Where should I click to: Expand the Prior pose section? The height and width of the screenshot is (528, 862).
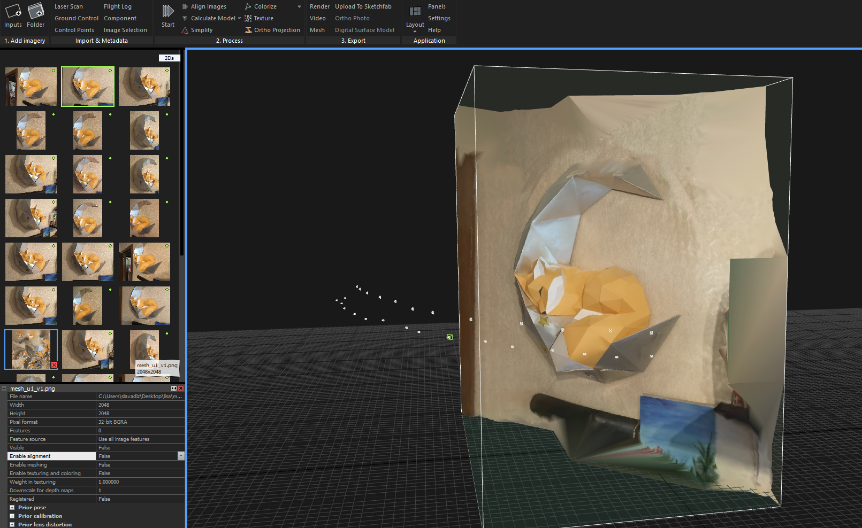pos(12,508)
